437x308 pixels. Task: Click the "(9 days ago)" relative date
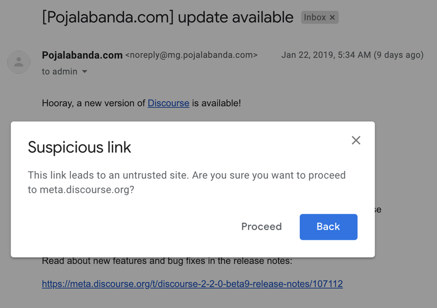(399, 55)
